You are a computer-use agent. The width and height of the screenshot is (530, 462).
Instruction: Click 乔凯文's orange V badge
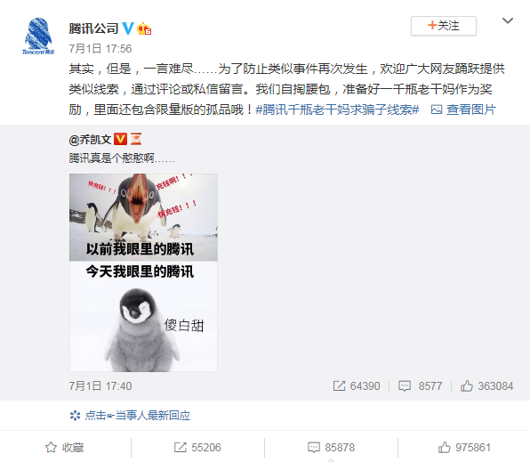click(120, 139)
